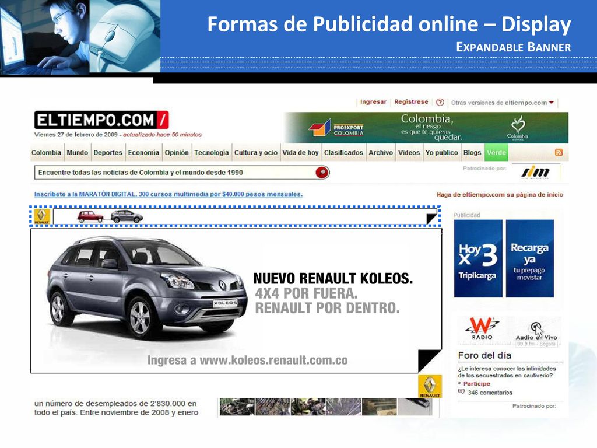
Task: Click the NUEVO RENAULT KOLEOS headline
Action: tap(333, 278)
